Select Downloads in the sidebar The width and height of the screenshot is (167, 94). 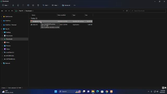[9, 39]
